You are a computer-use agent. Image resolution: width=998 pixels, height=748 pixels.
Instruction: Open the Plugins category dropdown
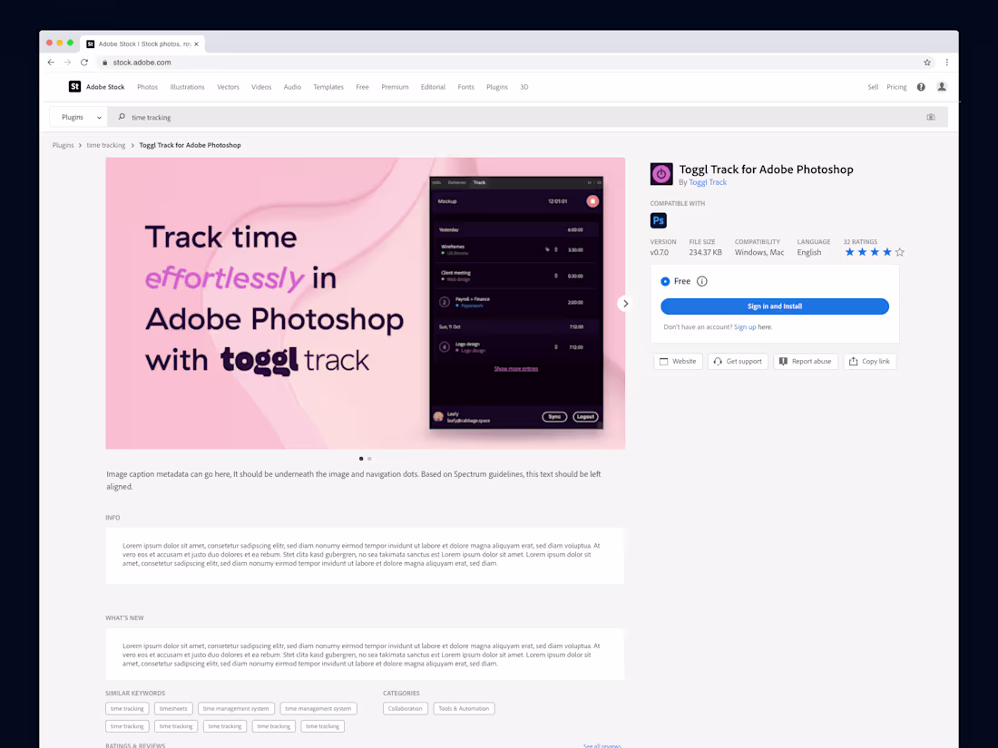77,116
